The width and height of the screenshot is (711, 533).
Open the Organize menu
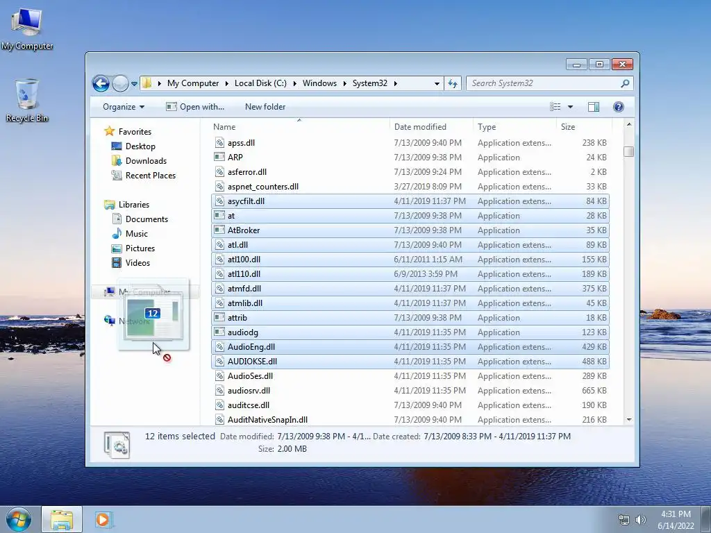(124, 107)
